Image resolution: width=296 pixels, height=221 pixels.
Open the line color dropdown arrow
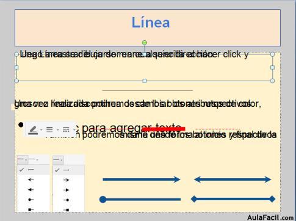[x=42, y=130]
